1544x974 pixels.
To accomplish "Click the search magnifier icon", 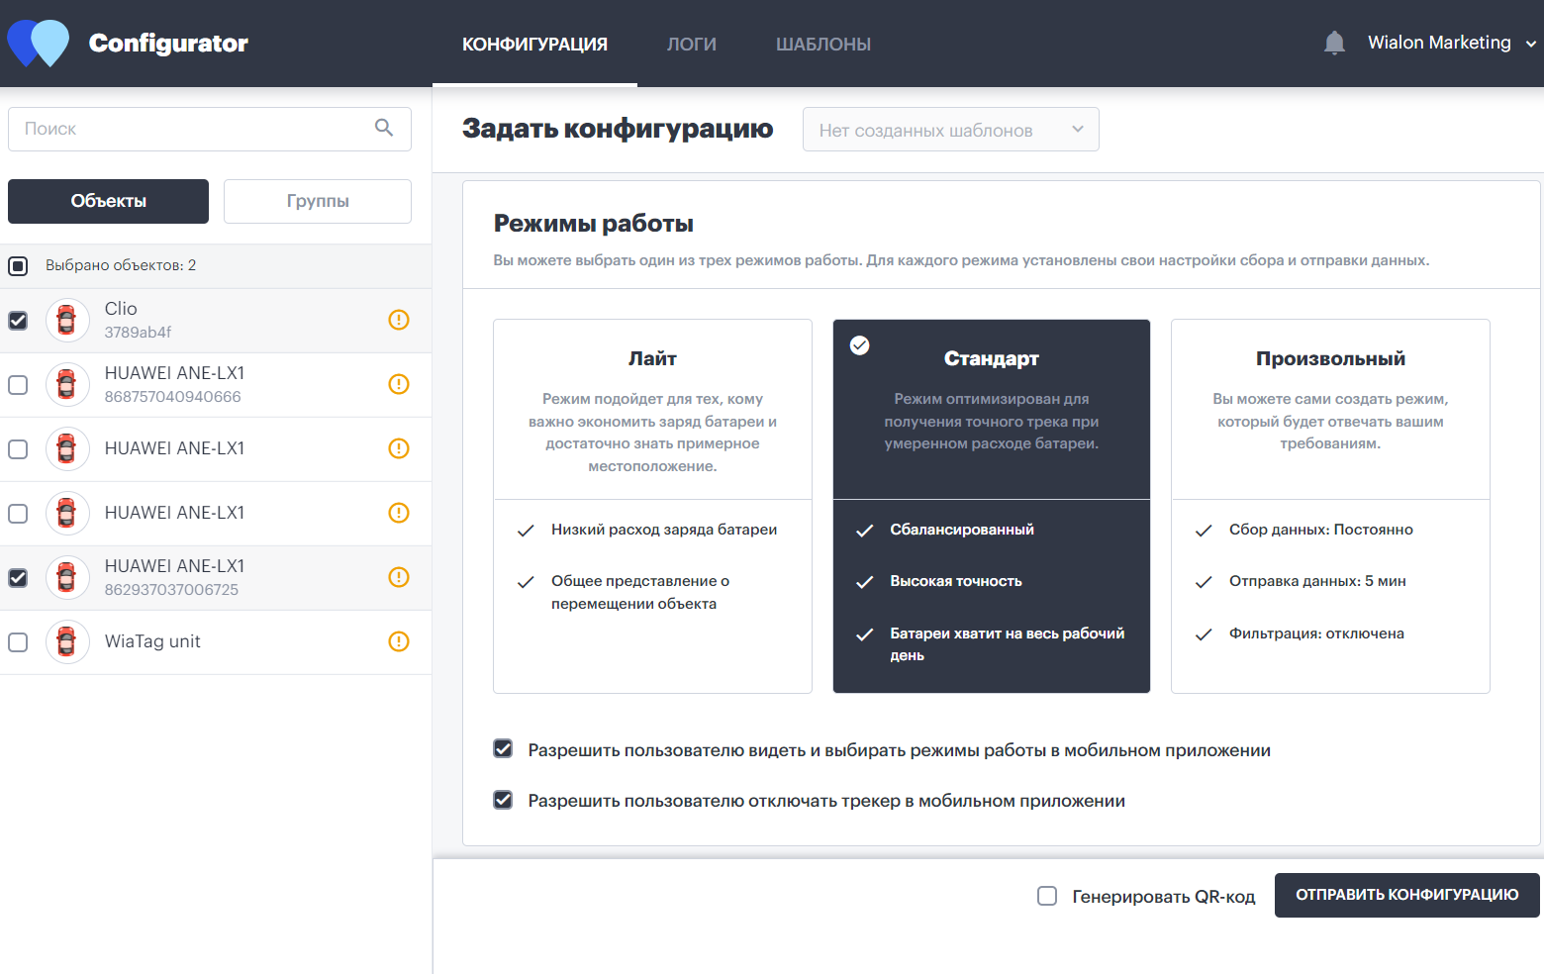I will [384, 128].
